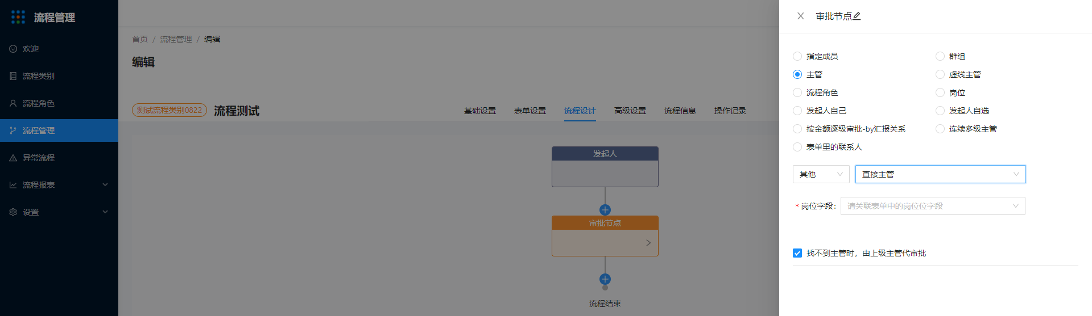The image size is (1092, 316).
Task: Select the 群组 radio option
Action: 940,56
